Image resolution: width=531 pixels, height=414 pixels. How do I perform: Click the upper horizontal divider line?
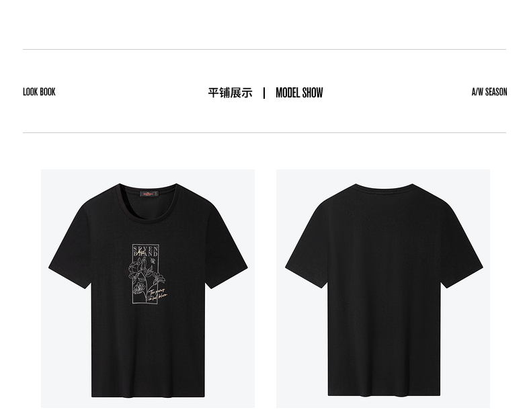(264, 50)
